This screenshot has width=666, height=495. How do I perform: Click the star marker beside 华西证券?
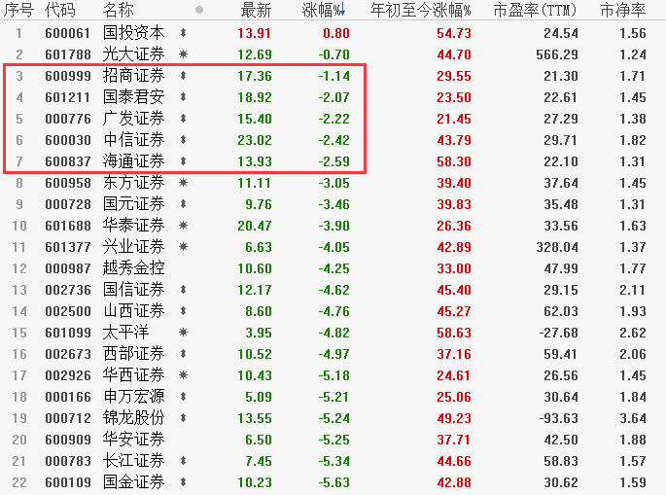click(x=183, y=375)
